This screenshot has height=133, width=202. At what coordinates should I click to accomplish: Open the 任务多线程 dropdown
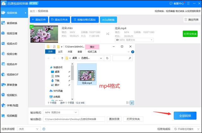click(29, 129)
